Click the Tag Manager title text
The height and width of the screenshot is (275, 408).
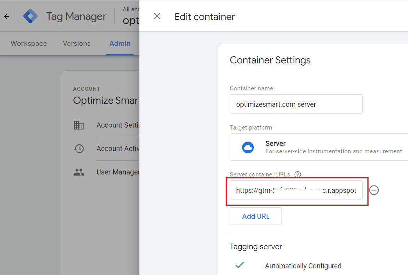76,16
